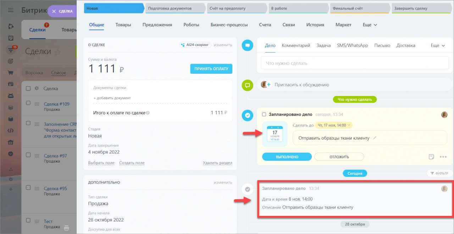Click the Что нужно сделать input field
Viewport: 454px width, 234px height.
tap(355, 63)
